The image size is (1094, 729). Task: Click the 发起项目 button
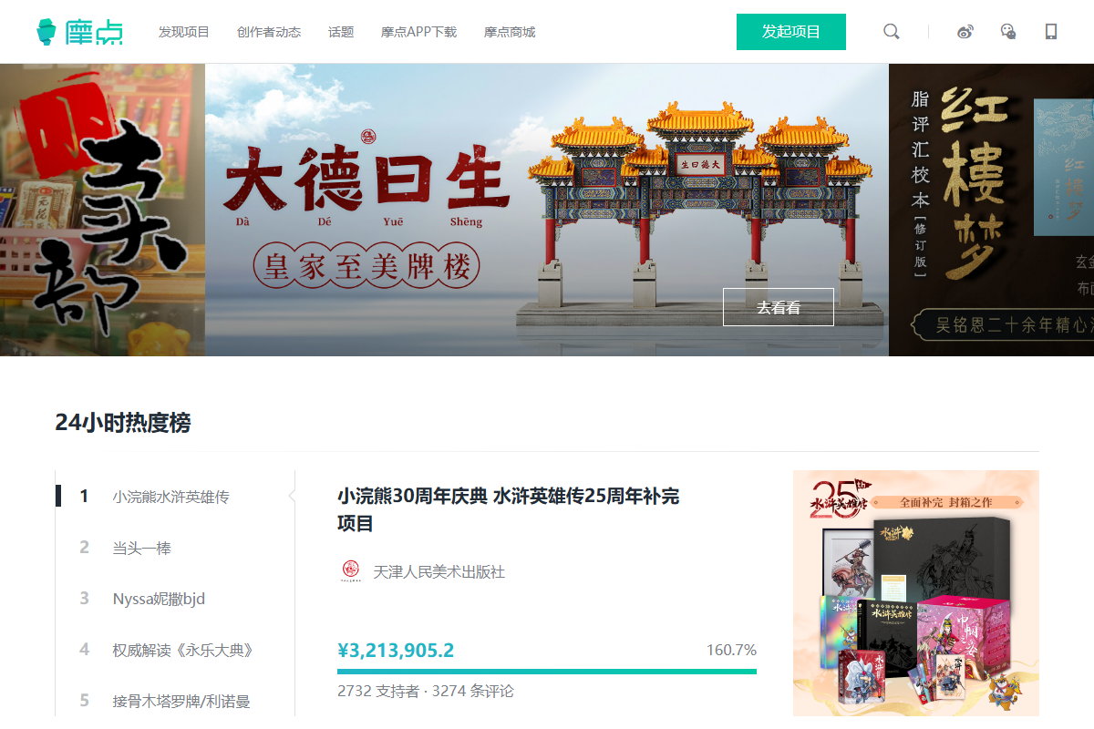click(x=790, y=31)
